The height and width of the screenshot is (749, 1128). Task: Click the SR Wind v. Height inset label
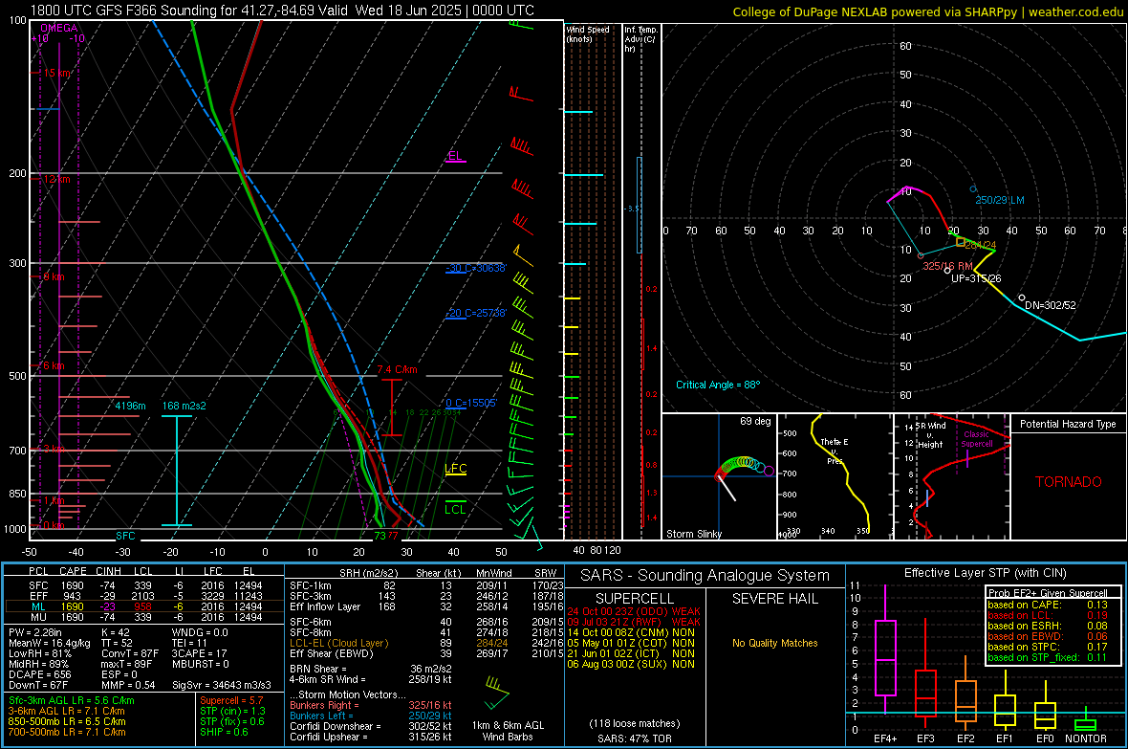(930, 435)
